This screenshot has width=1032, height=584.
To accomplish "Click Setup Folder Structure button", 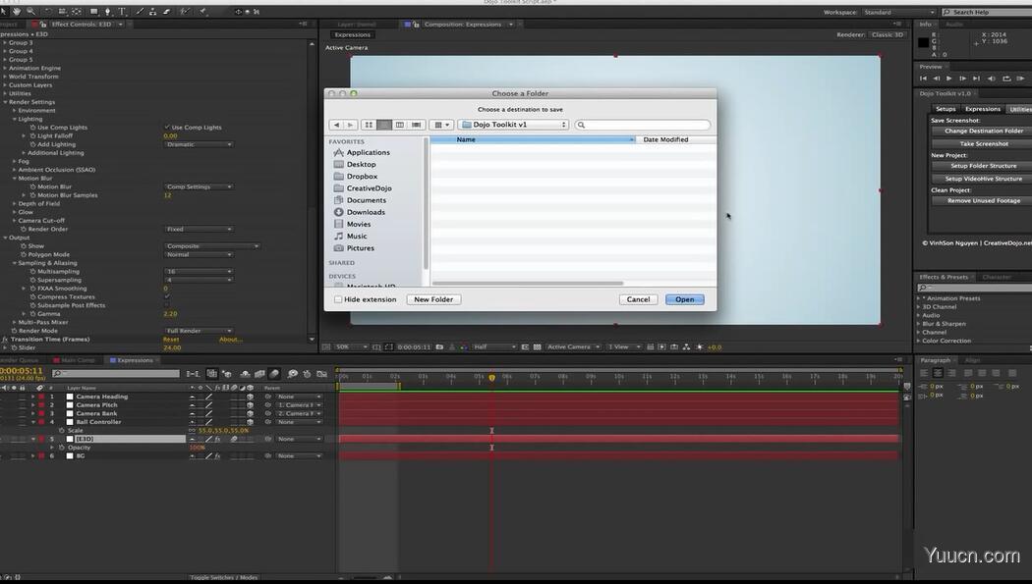I will coord(983,166).
